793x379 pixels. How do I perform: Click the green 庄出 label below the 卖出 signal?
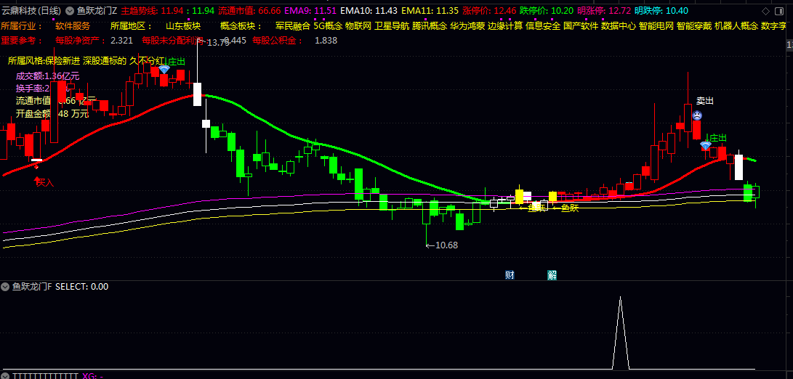click(717, 138)
